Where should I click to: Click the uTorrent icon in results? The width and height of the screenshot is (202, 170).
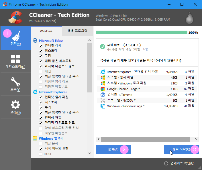tap(103, 95)
